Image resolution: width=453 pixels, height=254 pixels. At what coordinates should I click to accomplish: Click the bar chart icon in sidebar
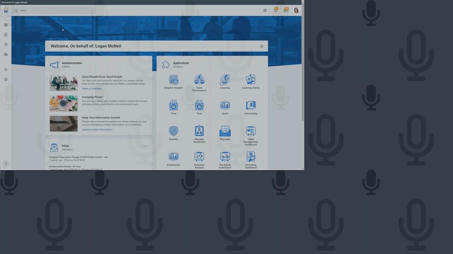point(6,54)
